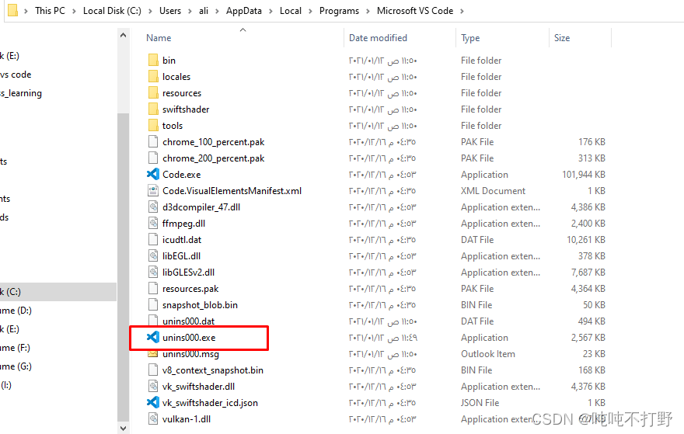The width and height of the screenshot is (684, 434).
Task: Go to Users in the address path
Action: click(x=170, y=11)
